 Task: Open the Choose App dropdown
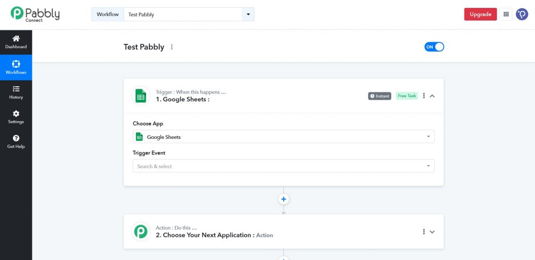coord(283,137)
